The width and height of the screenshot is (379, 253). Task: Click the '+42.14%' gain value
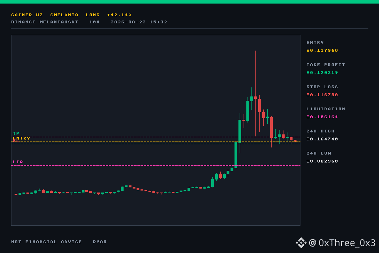(119, 15)
